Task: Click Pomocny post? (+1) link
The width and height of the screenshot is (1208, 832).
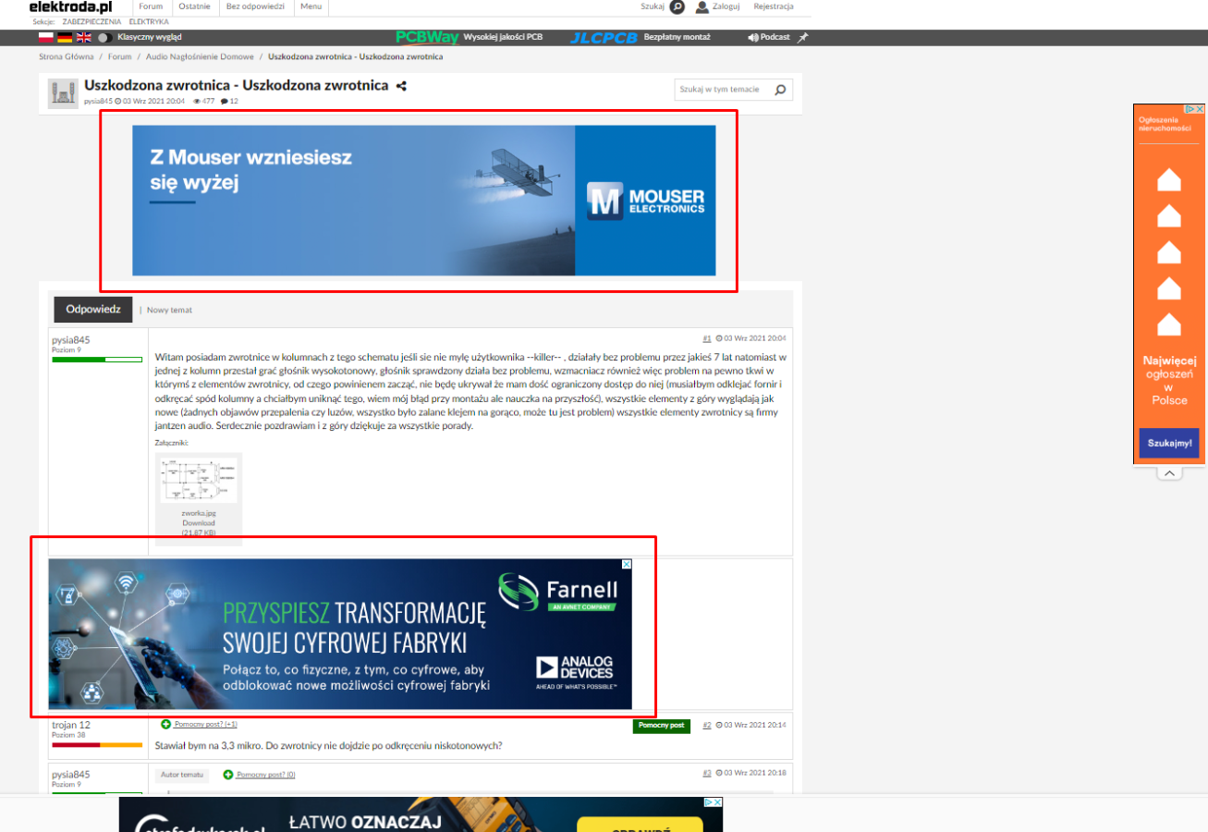Action: pos(206,724)
